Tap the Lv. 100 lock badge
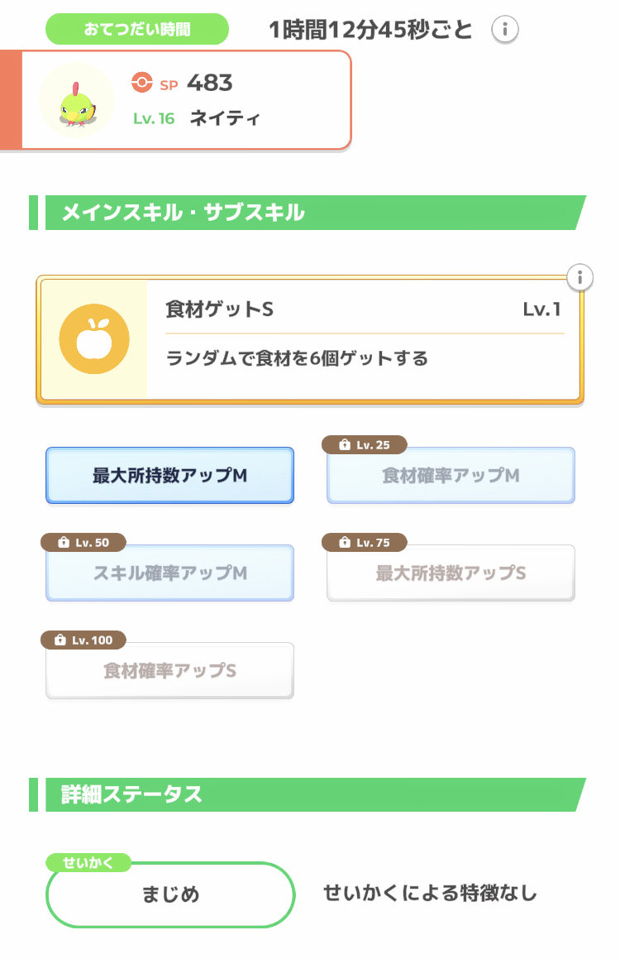Viewport: 620px width, 959px height. [83, 640]
